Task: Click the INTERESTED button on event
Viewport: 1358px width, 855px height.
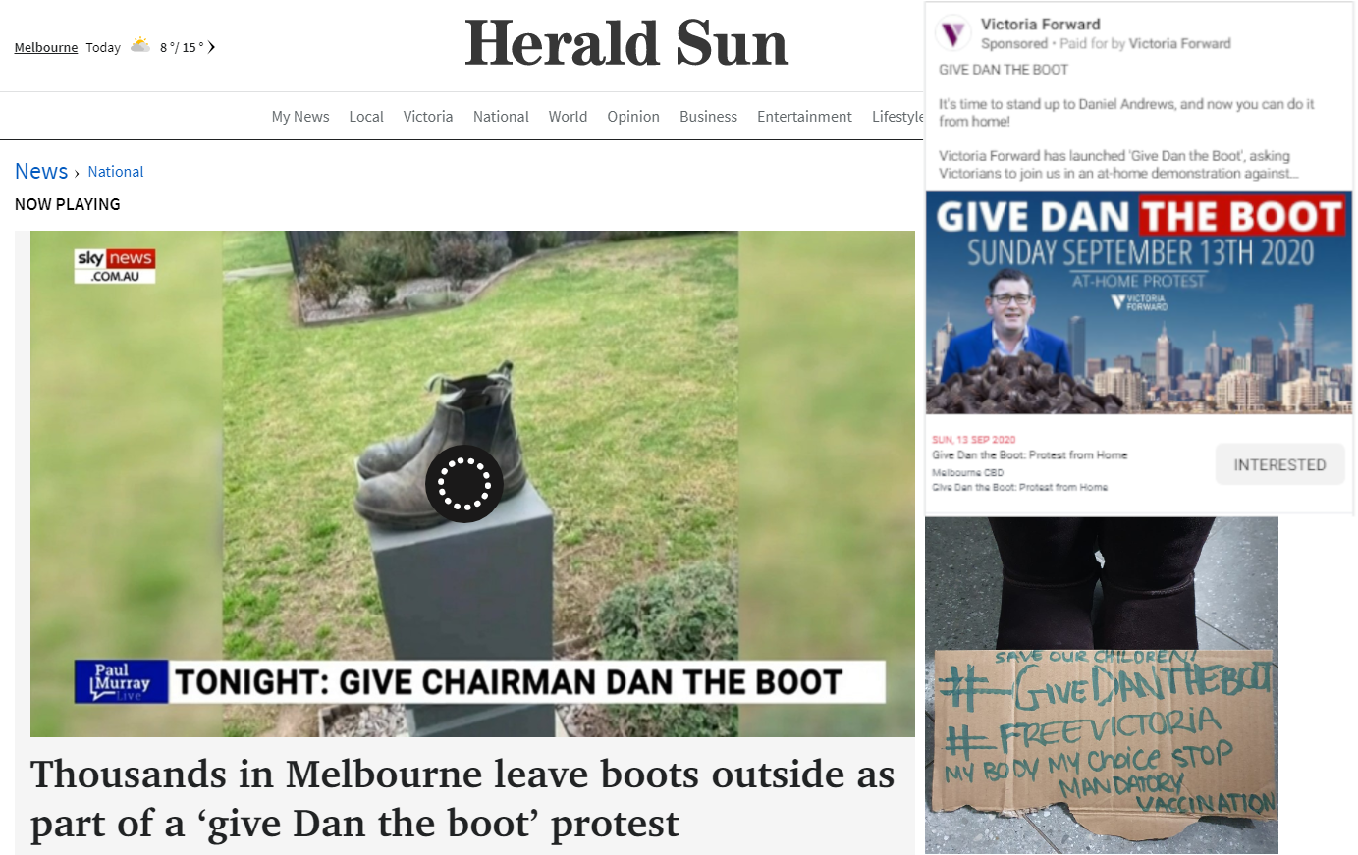Action: coord(1279,464)
